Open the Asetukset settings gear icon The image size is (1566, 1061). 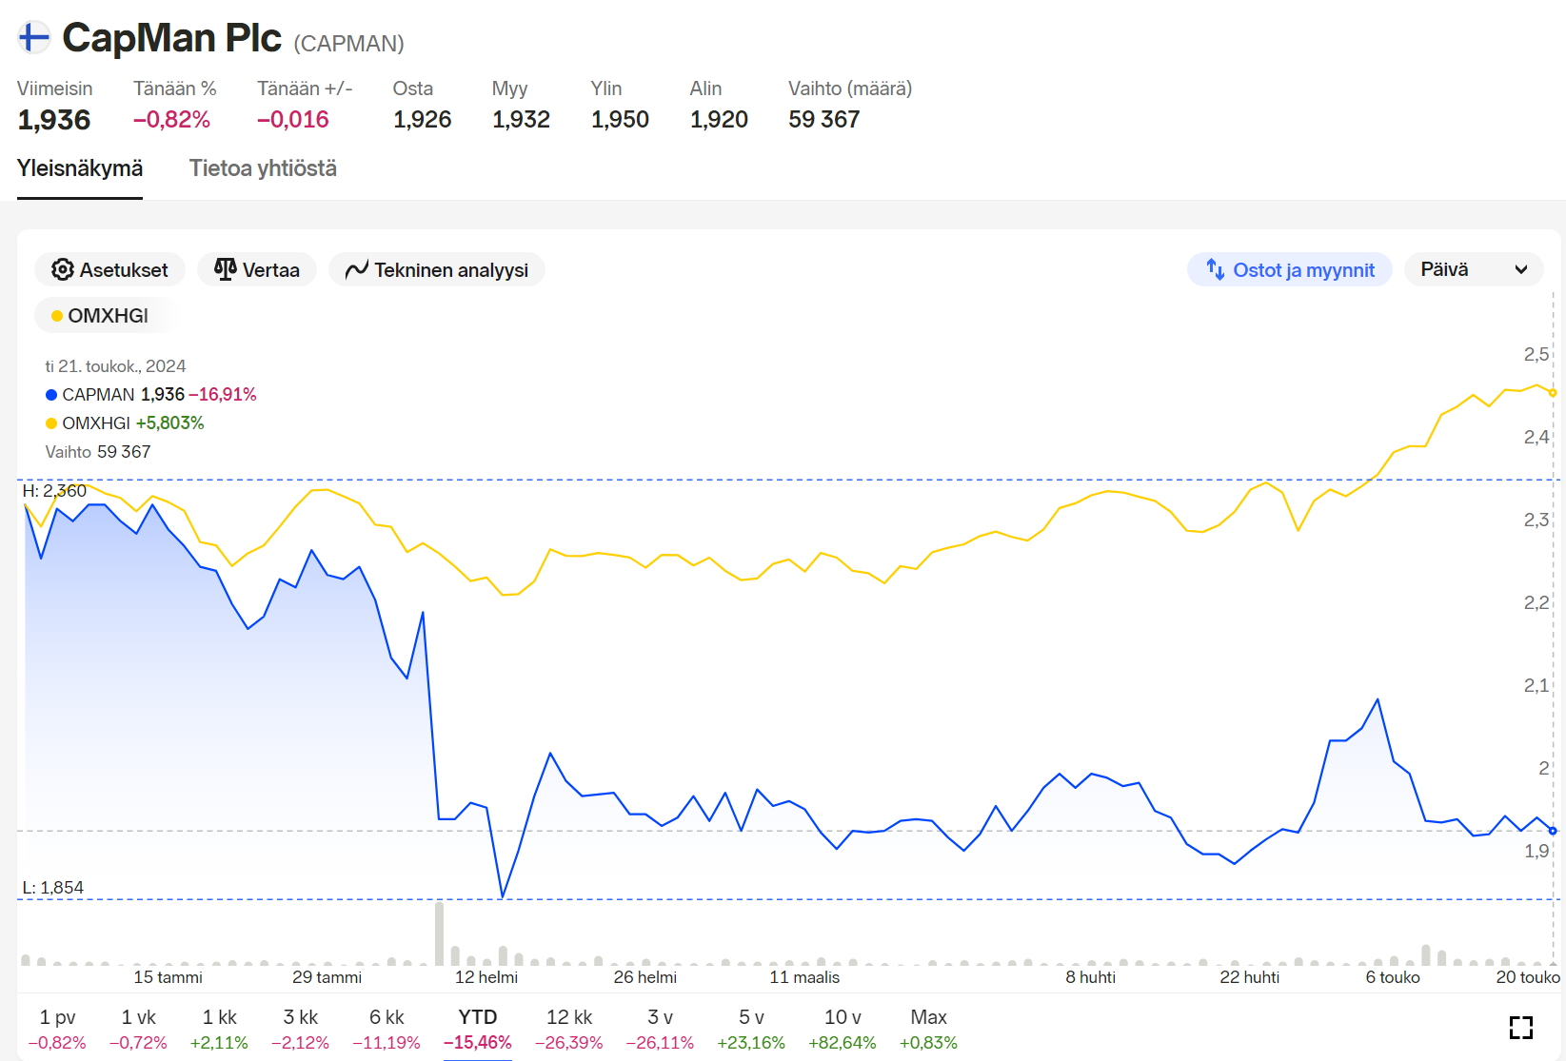pos(63,270)
